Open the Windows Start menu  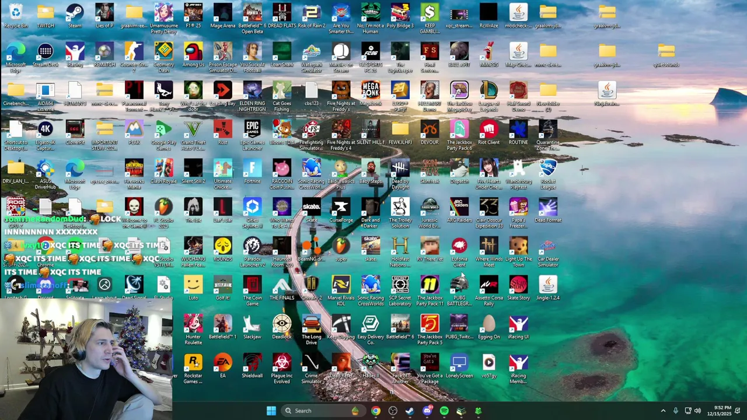271,411
